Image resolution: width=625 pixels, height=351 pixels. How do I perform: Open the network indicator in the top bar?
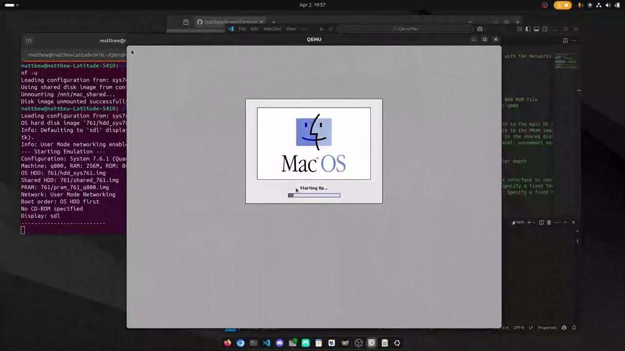pyautogui.click(x=599, y=5)
